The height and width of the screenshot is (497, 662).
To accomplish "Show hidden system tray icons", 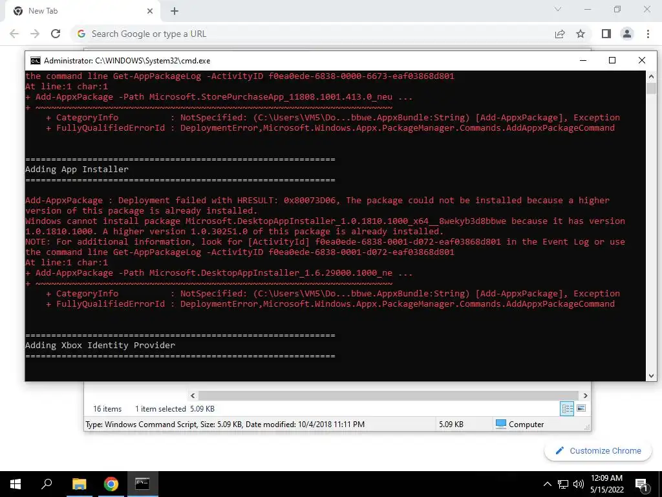I will pos(547,484).
